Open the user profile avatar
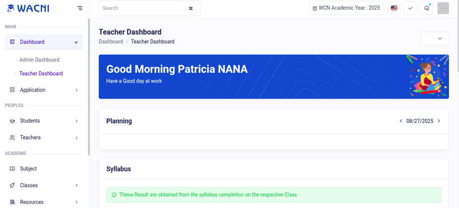The image size is (459, 208). (x=443, y=8)
